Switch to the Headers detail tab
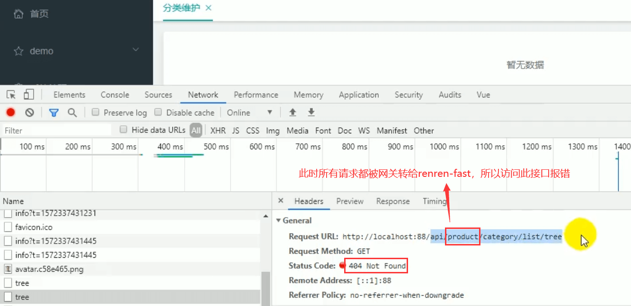631x306 pixels. 309,201
